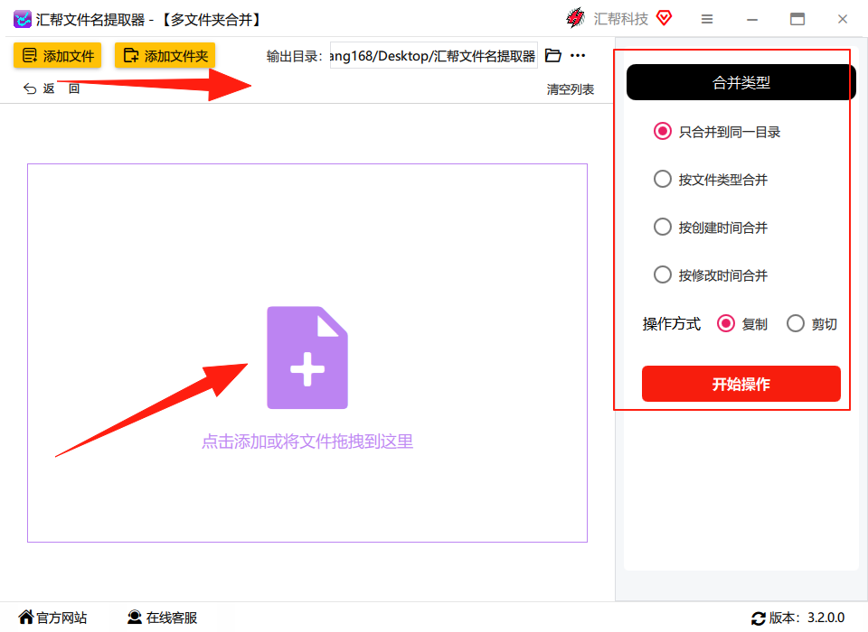
Task: Click the app logo in title bar
Action: [23, 19]
